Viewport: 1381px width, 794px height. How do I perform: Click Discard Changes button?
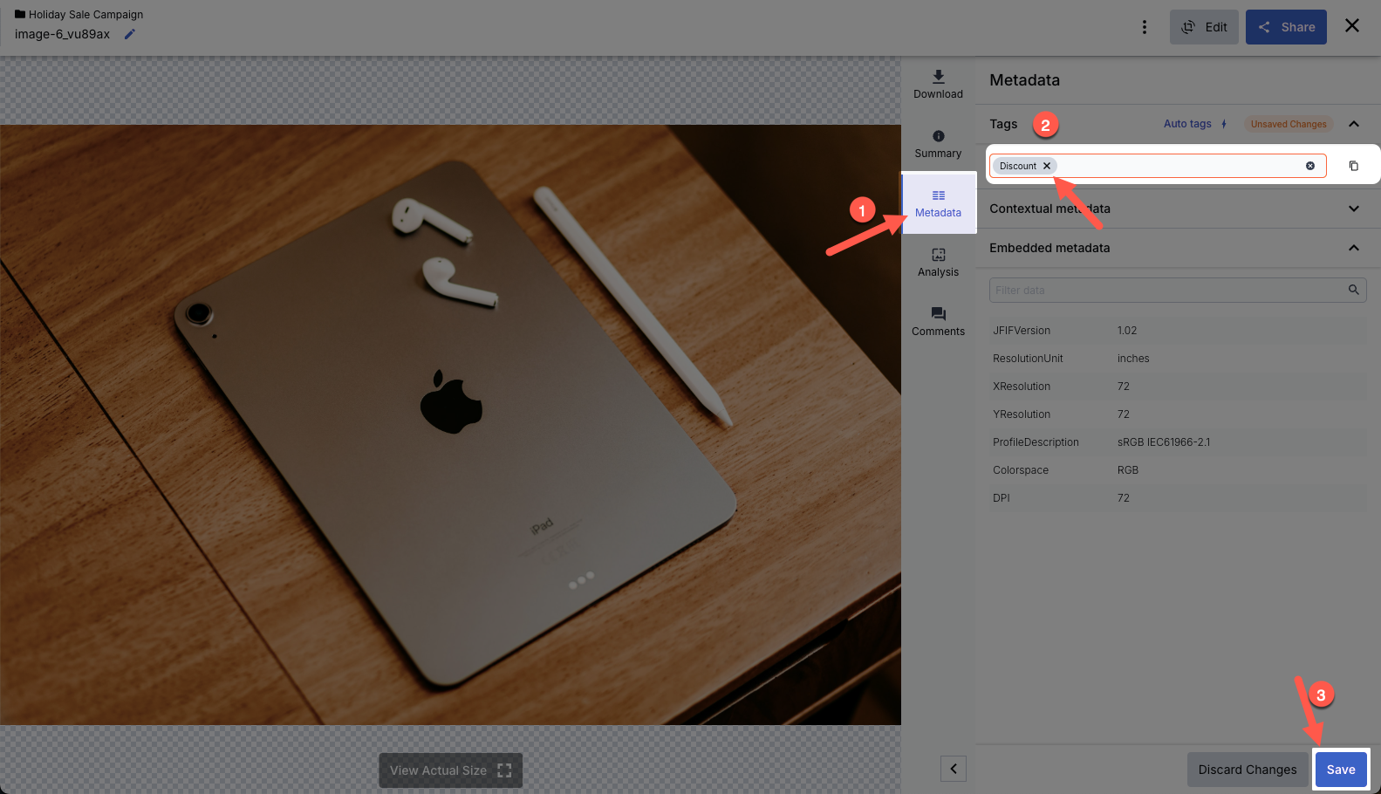pyautogui.click(x=1248, y=770)
